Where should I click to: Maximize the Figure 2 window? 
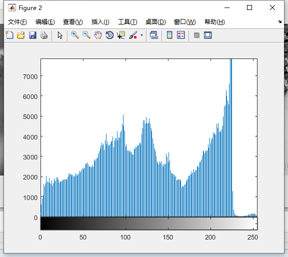pos(249,7)
